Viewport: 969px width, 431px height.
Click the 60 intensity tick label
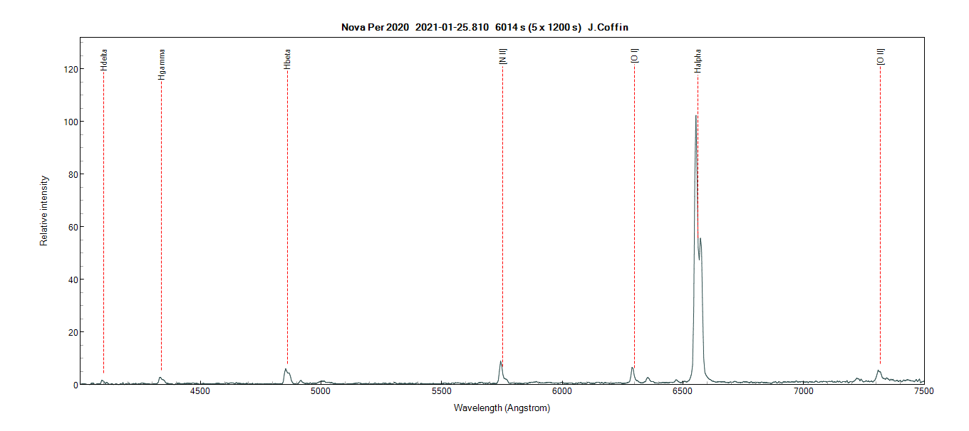(x=71, y=227)
